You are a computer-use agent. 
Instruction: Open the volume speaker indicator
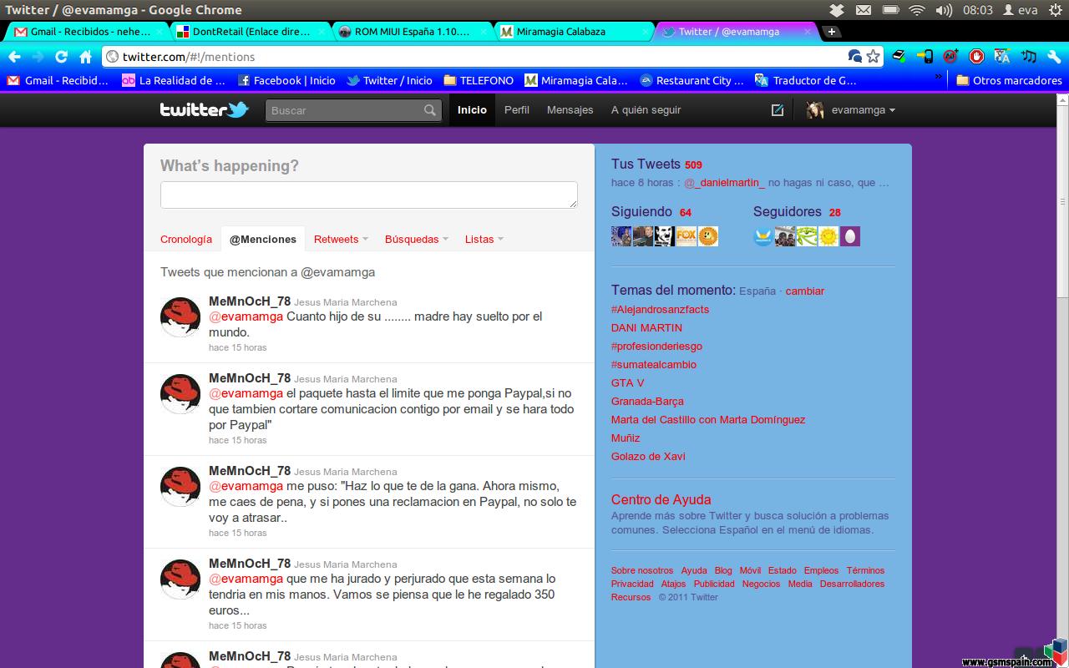click(x=944, y=10)
